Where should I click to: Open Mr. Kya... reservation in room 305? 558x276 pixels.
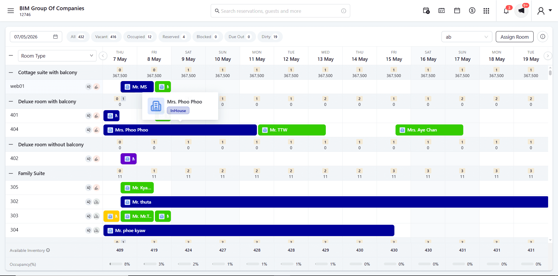[137, 188]
